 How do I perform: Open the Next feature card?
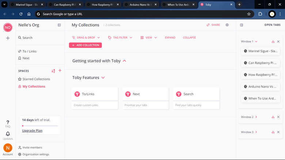tap(145, 98)
